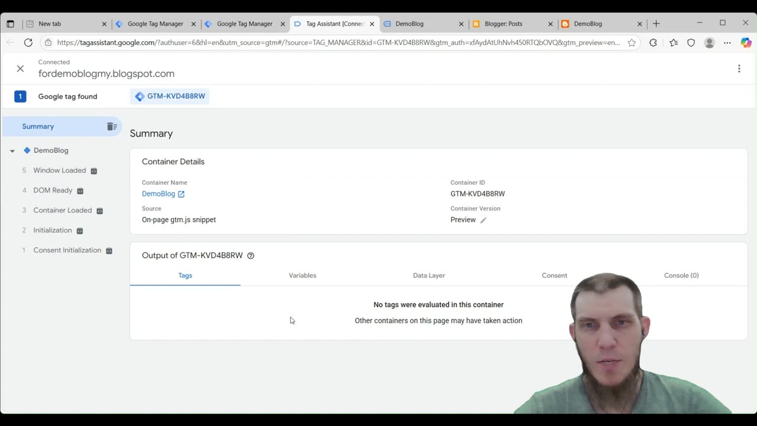This screenshot has height=426, width=757.
Task: Click the code icon beside Window Loaded
Action: click(x=93, y=171)
